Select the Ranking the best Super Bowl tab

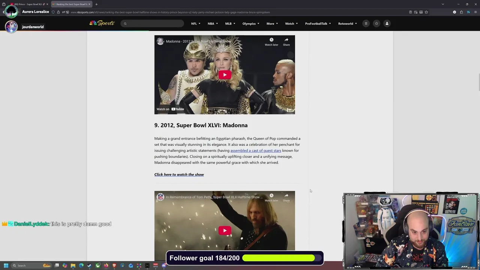pos(71,4)
